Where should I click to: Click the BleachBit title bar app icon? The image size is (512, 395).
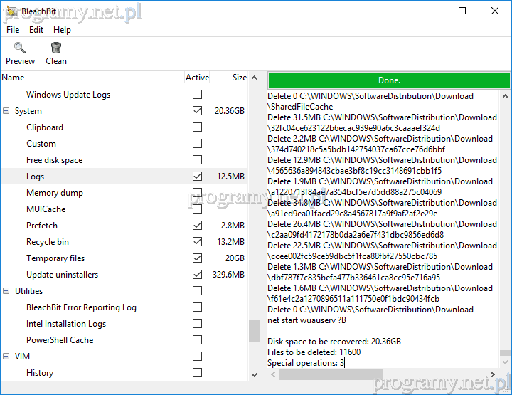[x=11, y=11]
